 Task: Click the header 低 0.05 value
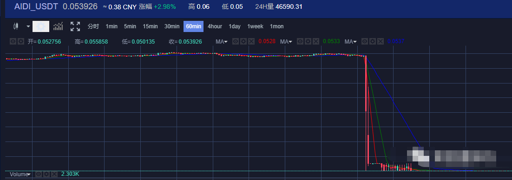click(232, 6)
